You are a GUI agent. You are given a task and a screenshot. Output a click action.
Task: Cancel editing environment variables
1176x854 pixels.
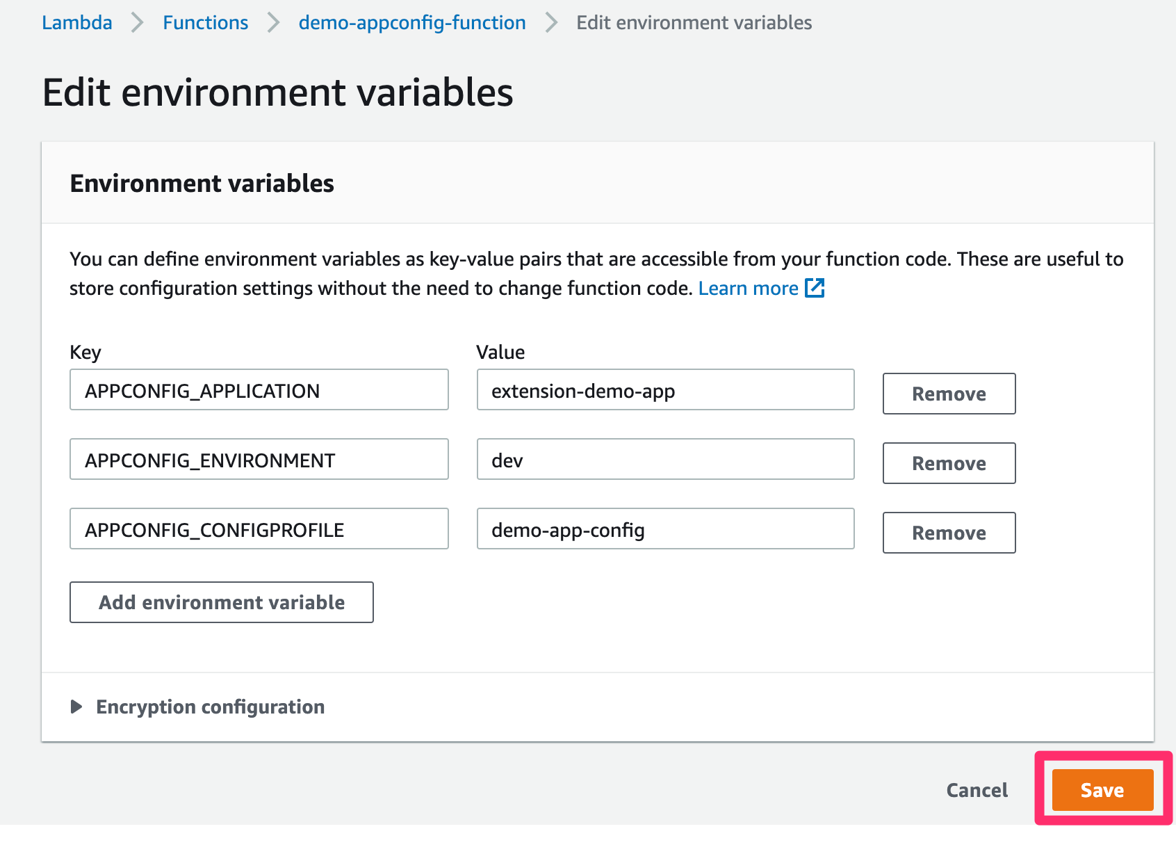[x=977, y=790]
